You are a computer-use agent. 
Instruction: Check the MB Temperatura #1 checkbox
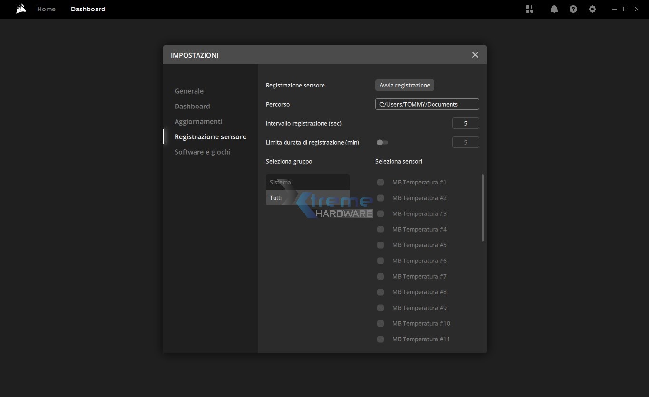pos(381,182)
